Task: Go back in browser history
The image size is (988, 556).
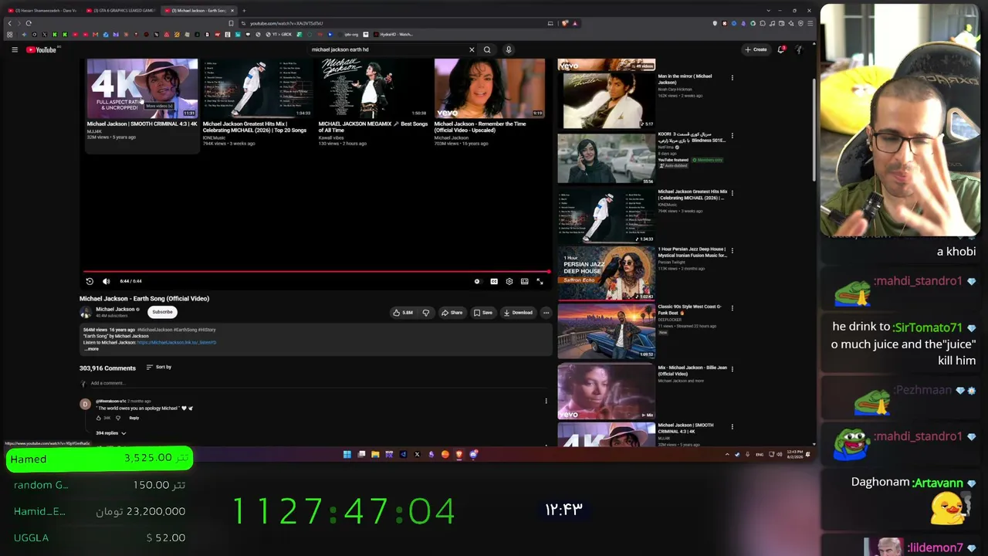Action: [9, 23]
